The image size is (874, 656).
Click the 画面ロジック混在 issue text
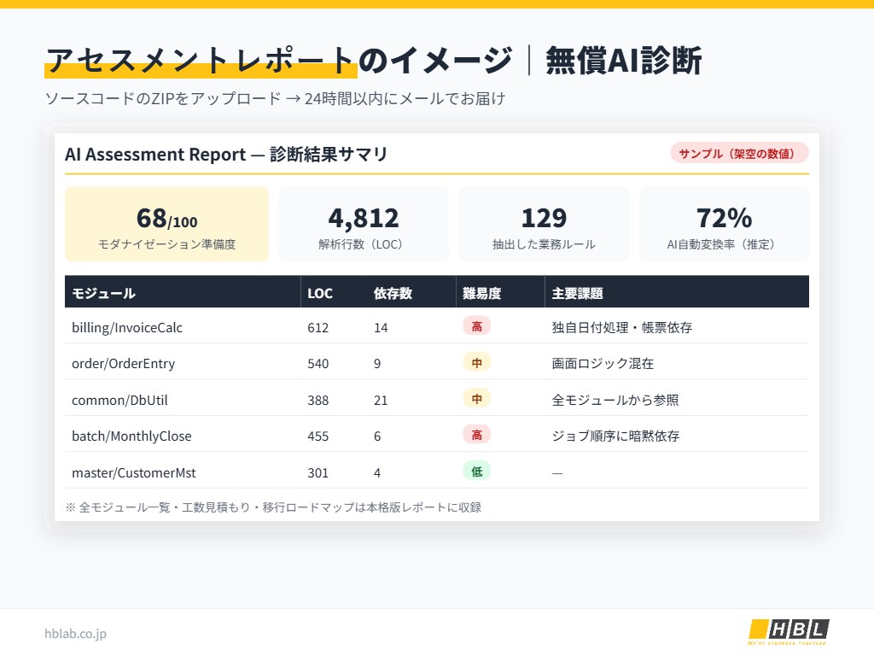(603, 364)
